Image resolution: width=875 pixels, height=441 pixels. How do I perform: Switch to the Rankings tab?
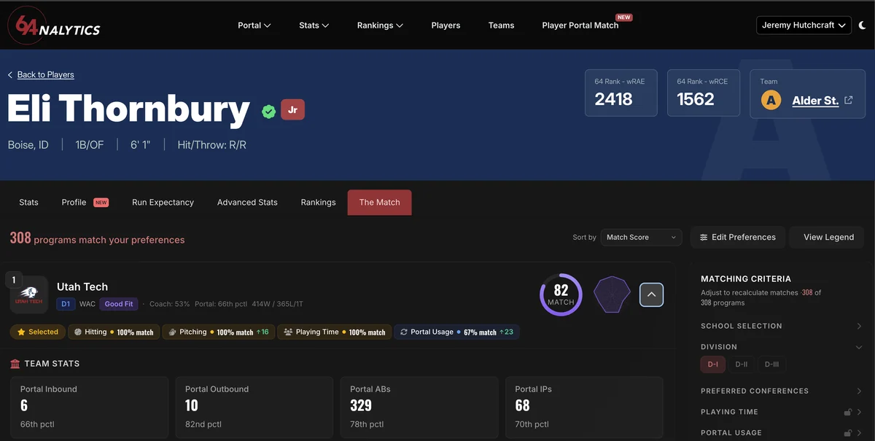[x=318, y=203]
